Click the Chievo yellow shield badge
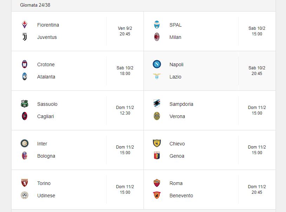This screenshot has height=212, width=286. click(x=157, y=143)
